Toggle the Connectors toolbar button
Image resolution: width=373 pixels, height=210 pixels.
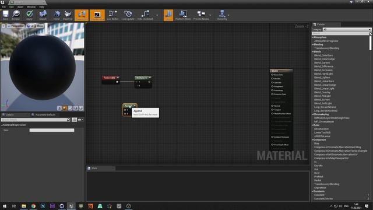[x=82, y=15]
